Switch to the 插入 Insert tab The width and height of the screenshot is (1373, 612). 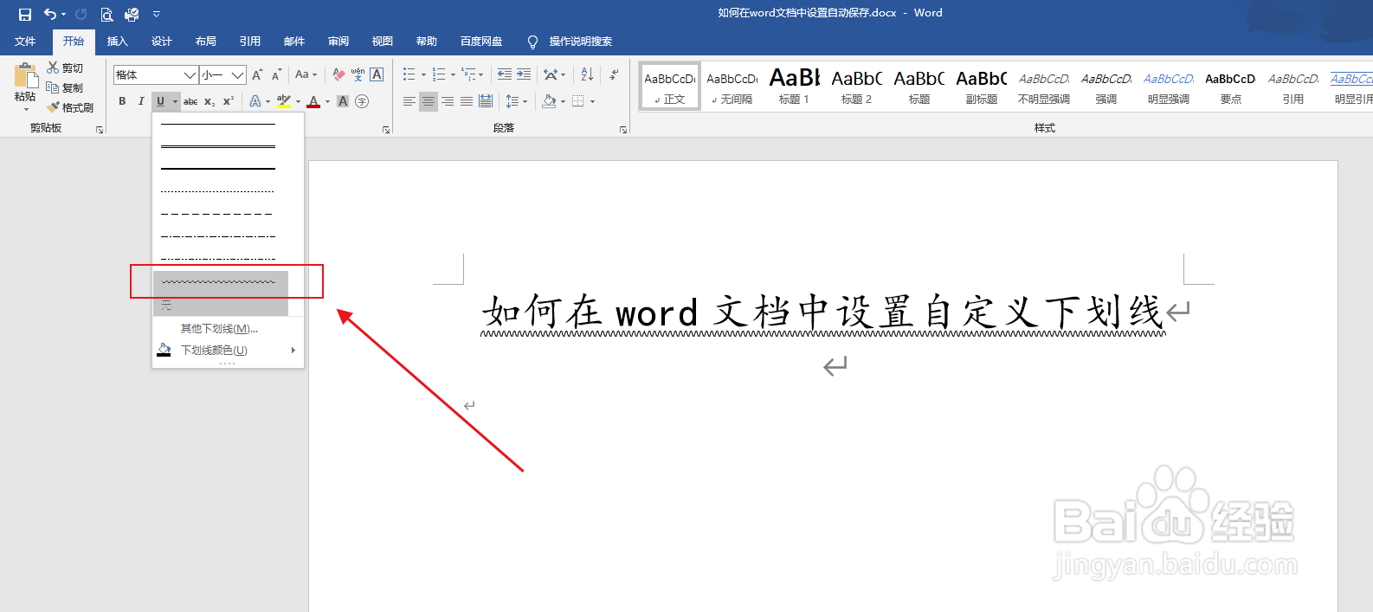click(x=117, y=42)
